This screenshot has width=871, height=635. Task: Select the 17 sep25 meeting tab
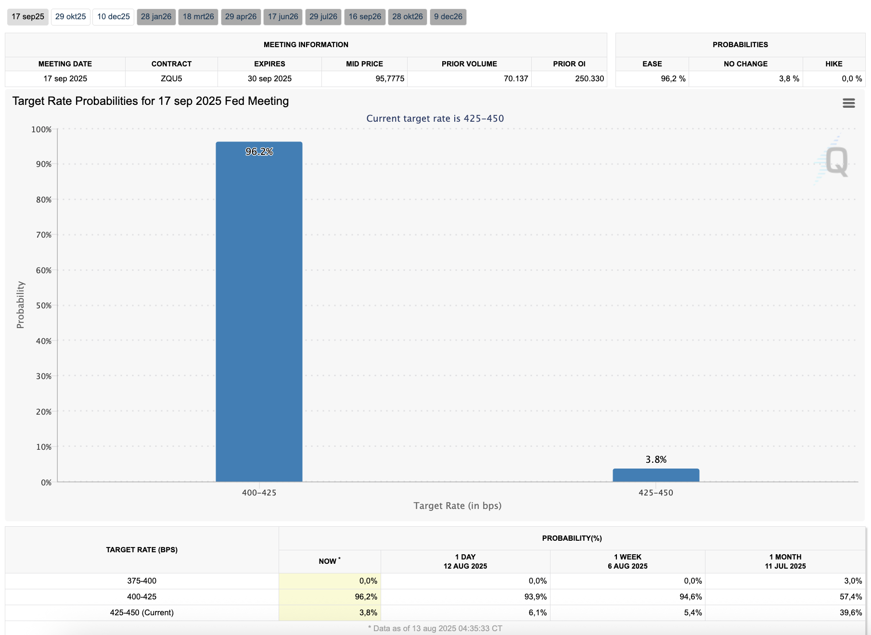point(28,17)
